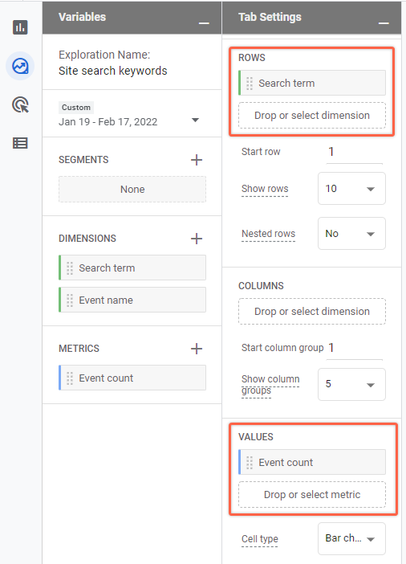Screen dimensions: 406x564
Task: Click the Start row input field
Action: click(355, 153)
